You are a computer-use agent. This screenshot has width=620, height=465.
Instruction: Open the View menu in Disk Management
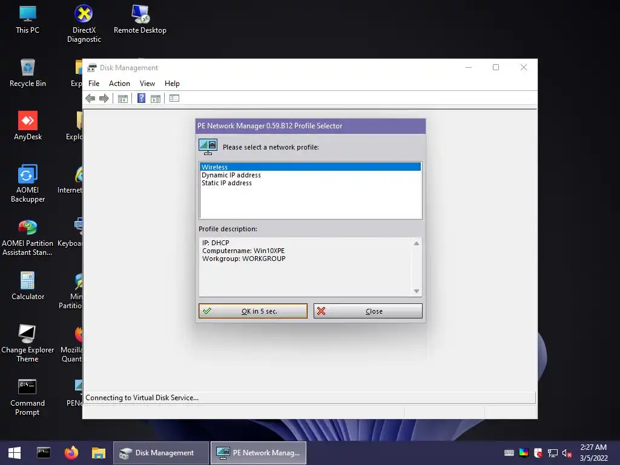point(147,84)
